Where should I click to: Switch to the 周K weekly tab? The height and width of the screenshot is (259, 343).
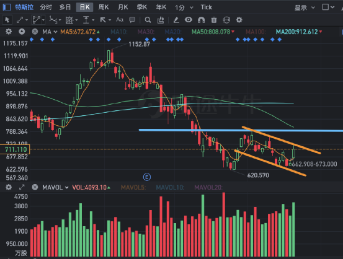click(104, 7)
